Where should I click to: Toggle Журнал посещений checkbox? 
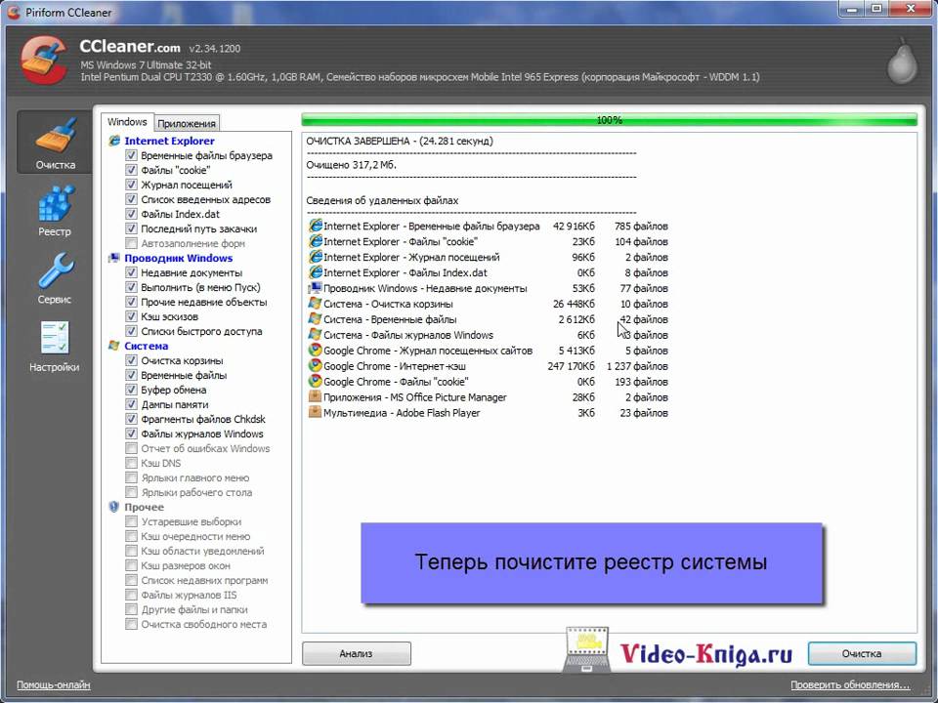tap(131, 185)
